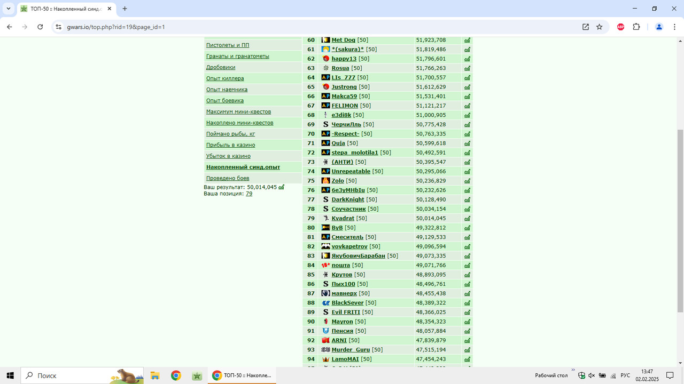Open FELIMON player profile
The height and width of the screenshot is (384, 684).
pyautogui.click(x=345, y=106)
